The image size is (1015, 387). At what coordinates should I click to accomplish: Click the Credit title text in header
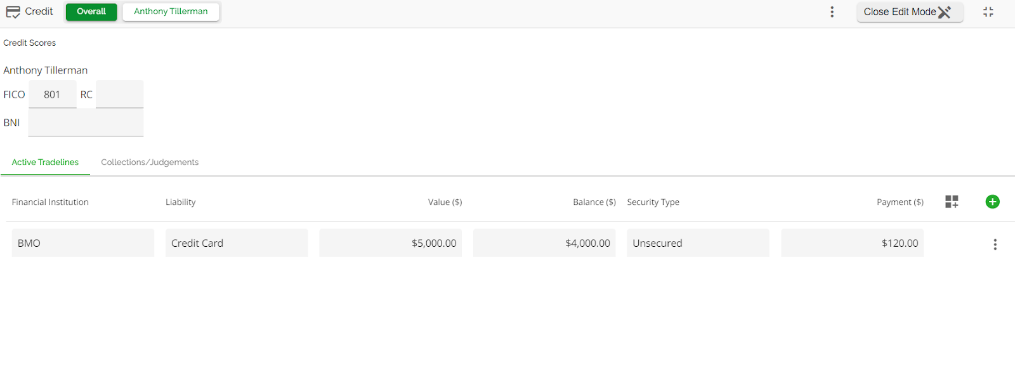(x=39, y=11)
